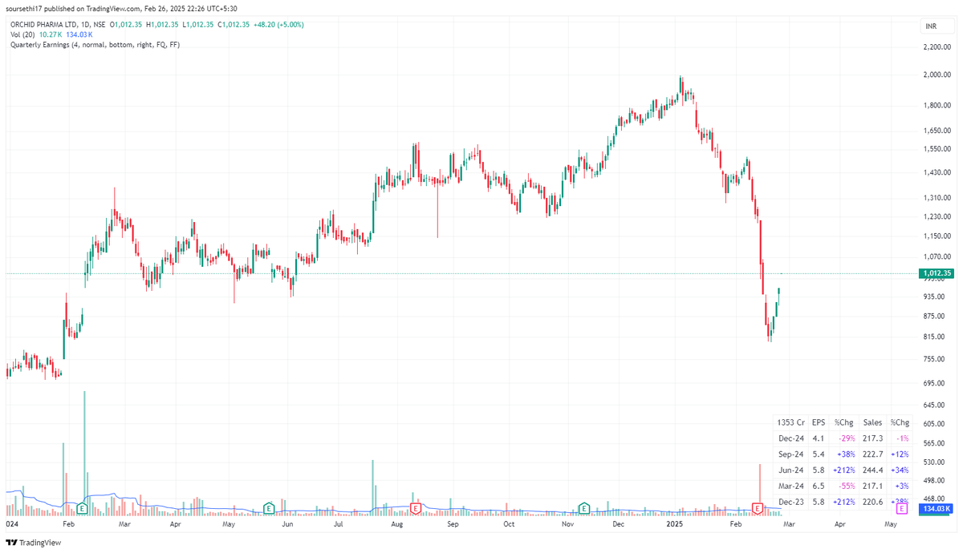Click the volume label 134.03K on axis
Image resolution: width=963 pixels, height=553 pixels.
coord(937,508)
